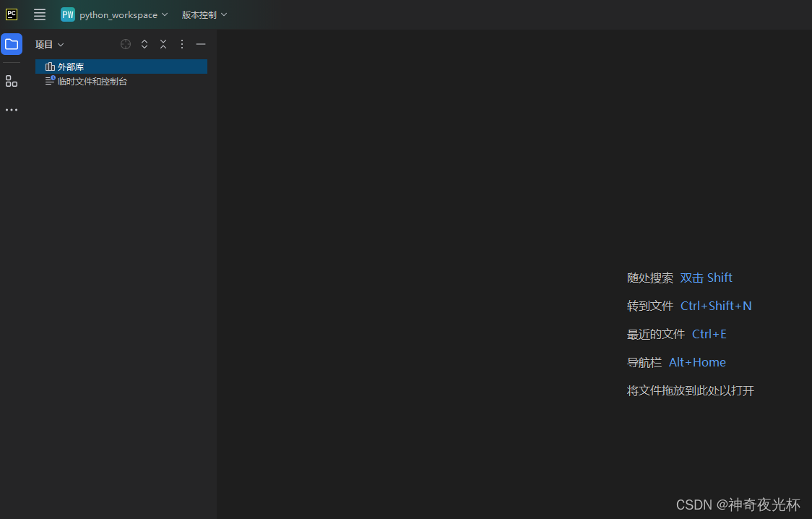
Task: Show more tool windows via ellipsis icon
Action: click(12, 110)
